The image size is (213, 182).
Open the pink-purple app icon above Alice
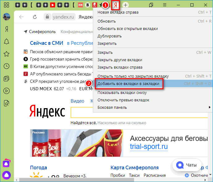pyautogui.click(x=7, y=163)
